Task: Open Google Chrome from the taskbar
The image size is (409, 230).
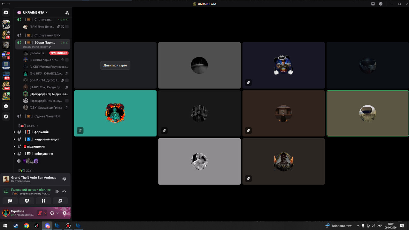Action: click(26, 226)
